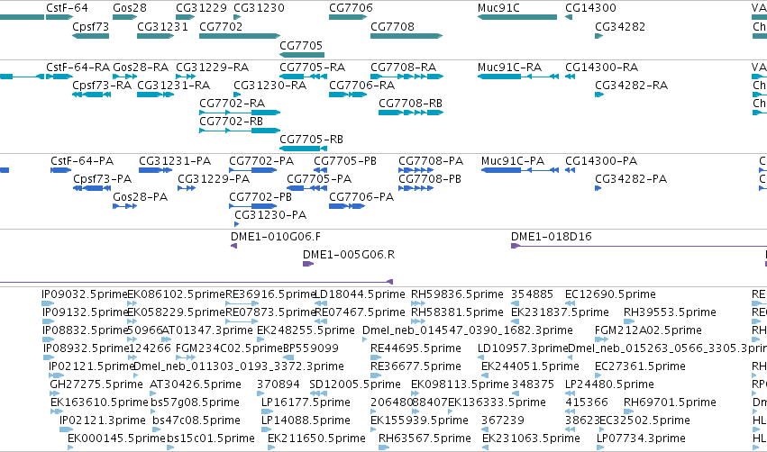Click the CG7706-RA transcript glyph
The image size is (767, 452).
348,95
